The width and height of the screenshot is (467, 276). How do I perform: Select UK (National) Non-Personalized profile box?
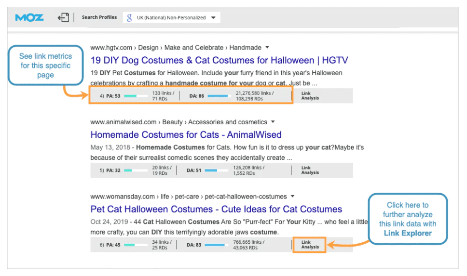pos(171,17)
